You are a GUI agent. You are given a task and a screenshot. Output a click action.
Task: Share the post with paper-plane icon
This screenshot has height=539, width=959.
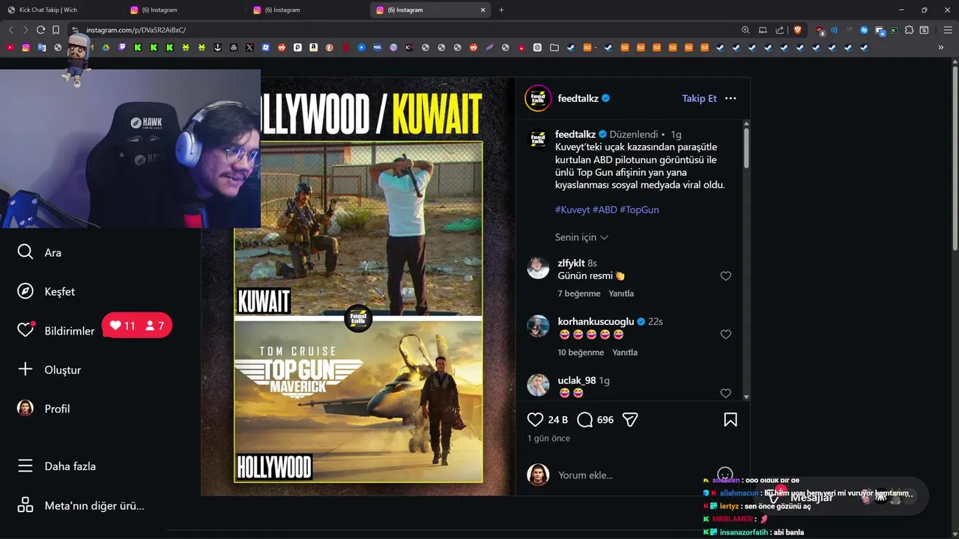(630, 419)
